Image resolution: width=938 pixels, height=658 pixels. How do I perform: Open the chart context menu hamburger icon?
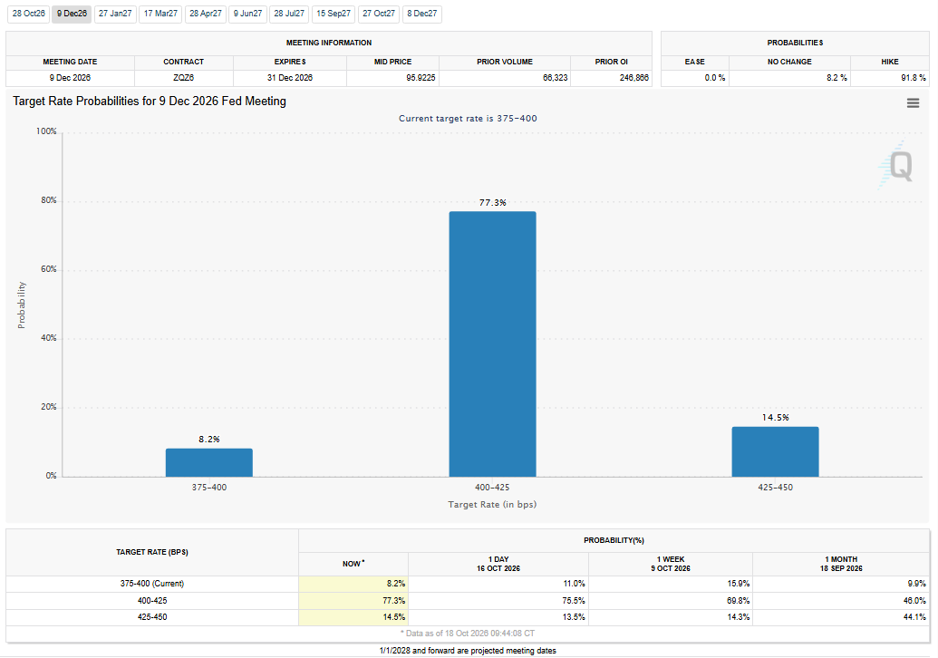[x=913, y=103]
